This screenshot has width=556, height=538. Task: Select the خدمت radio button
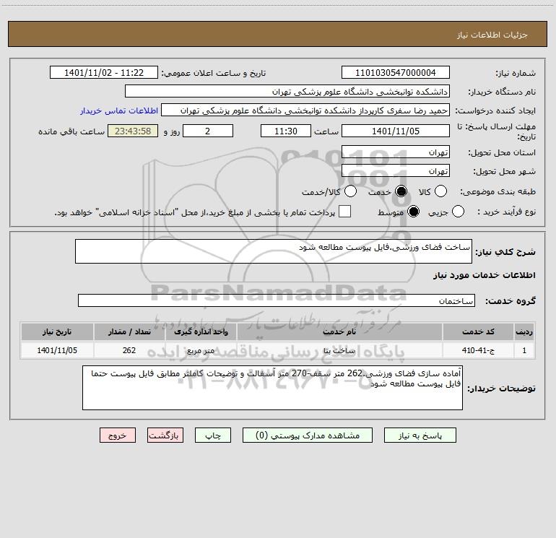point(401,191)
